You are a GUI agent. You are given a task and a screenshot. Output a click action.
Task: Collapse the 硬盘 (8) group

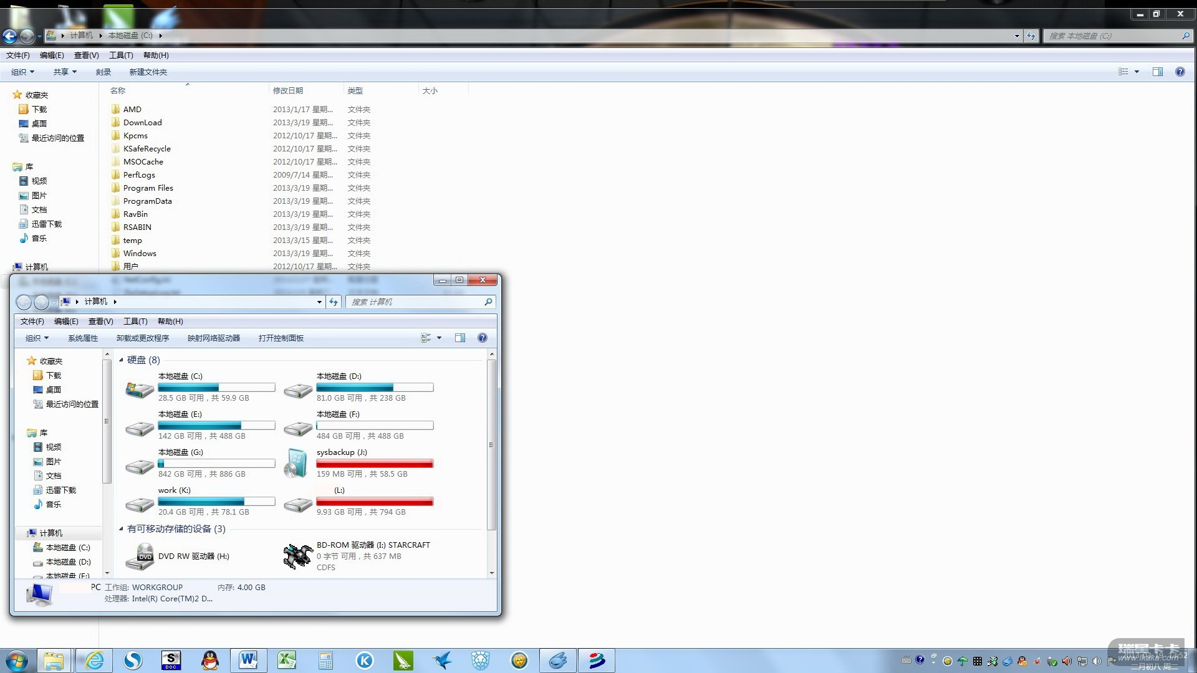click(122, 360)
